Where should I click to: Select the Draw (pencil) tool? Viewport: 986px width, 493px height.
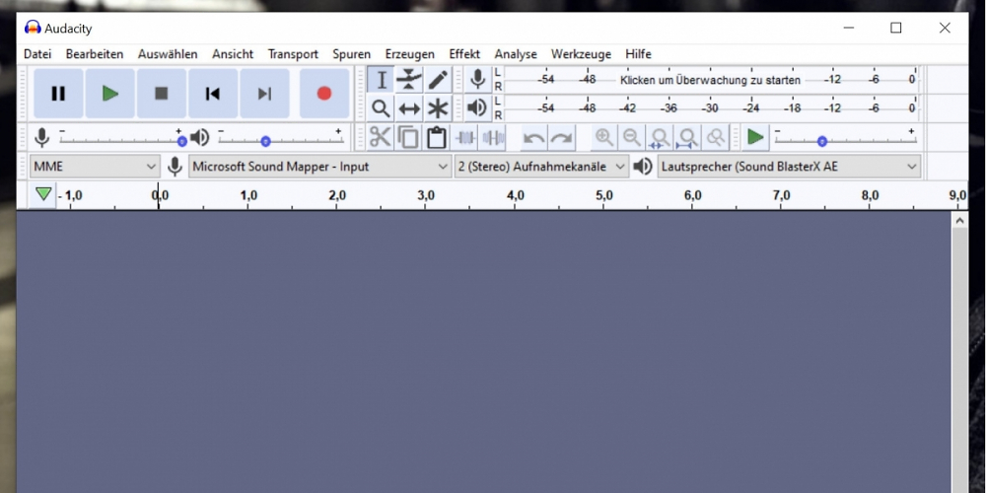pos(438,81)
